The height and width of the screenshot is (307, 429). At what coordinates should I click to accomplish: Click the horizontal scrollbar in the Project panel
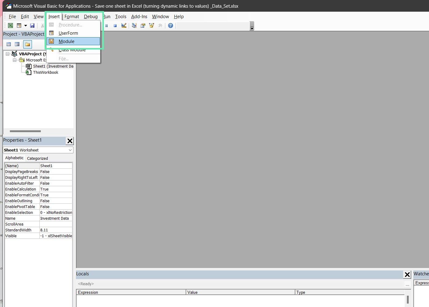[x=25, y=131]
